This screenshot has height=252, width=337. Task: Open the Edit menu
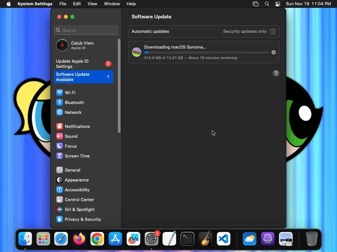77,4
